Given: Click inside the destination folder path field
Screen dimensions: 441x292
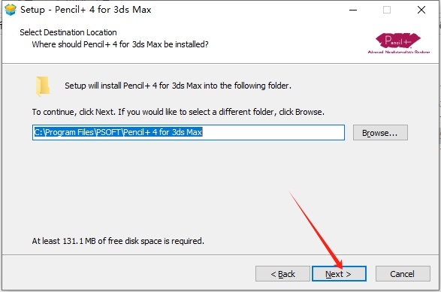Looking at the screenshot, I should (189, 132).
